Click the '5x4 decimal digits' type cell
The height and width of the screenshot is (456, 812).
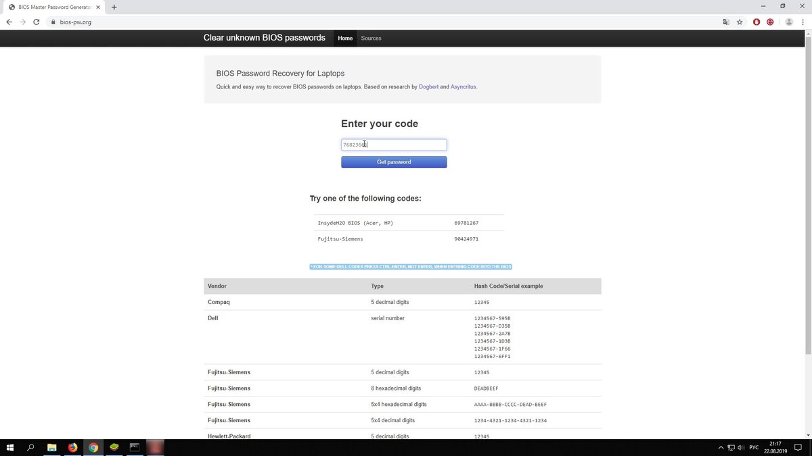392,421
